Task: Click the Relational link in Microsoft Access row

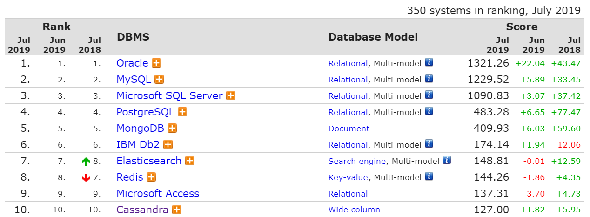Action: pyautogui.click(x=348, y=194)
